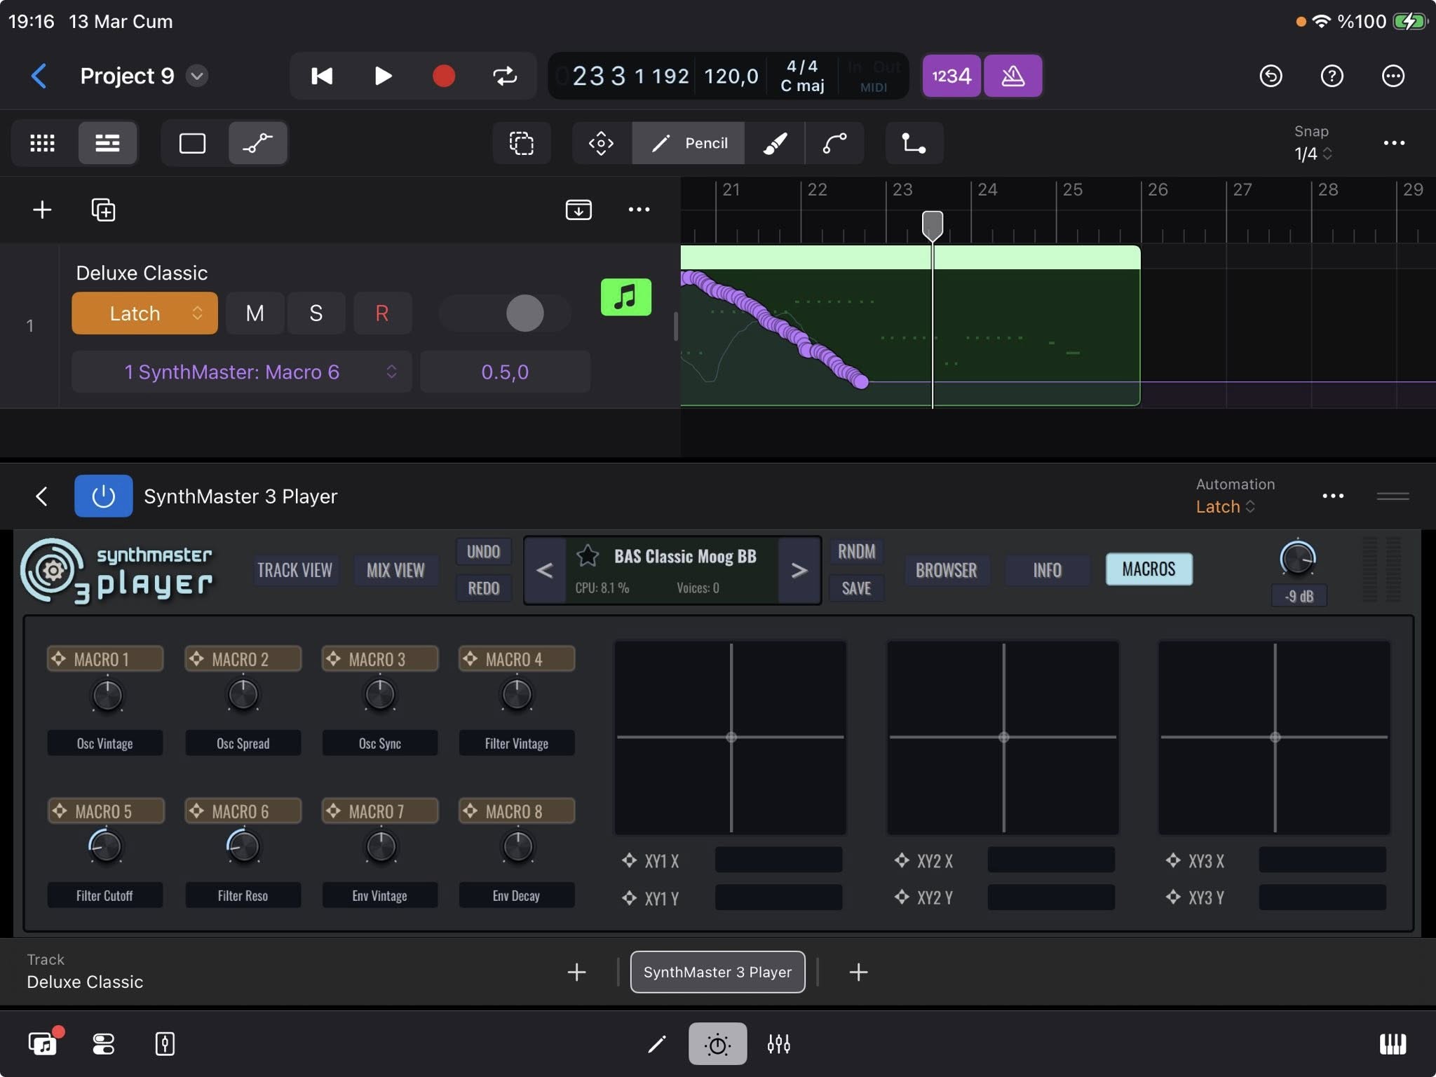Screen dimensions: 1436x1077
Task: Switch to the MACROS tab
Action: pyautogui.click(x=1148, y=569)
